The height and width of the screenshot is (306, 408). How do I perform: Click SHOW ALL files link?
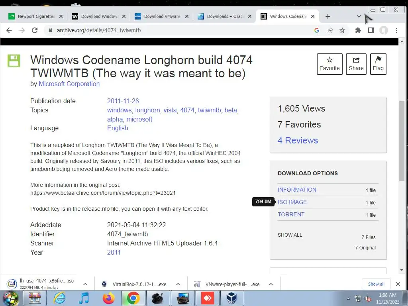click(290, 235)
